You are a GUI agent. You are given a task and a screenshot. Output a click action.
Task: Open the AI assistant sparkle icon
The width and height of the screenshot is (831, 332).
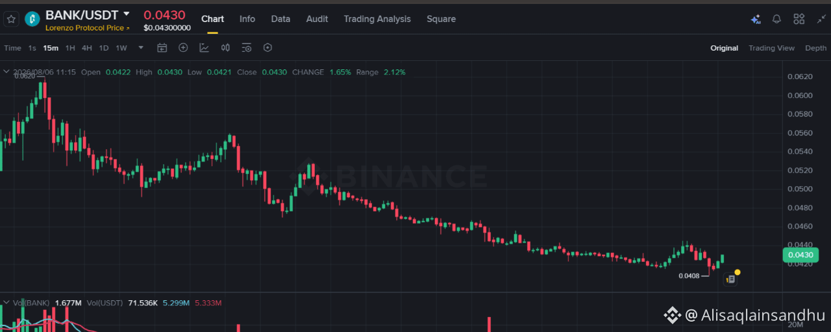point(755,19)
